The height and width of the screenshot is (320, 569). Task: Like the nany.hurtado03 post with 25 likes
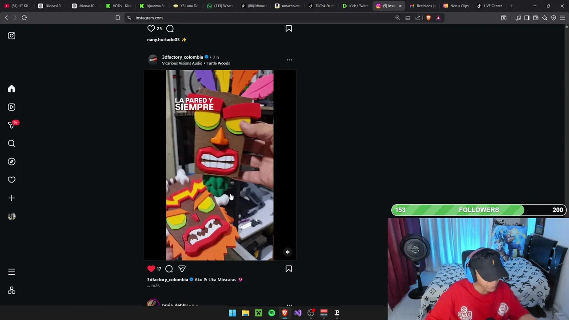(x=151, y=28)
